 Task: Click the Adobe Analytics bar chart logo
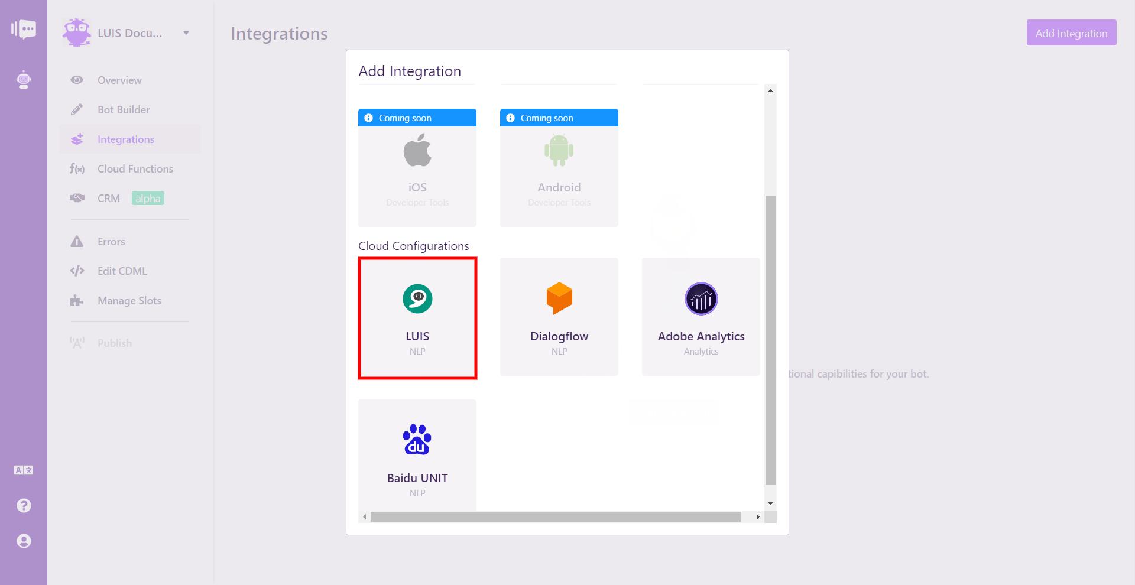pyautogui.click(x=701, y=299)
